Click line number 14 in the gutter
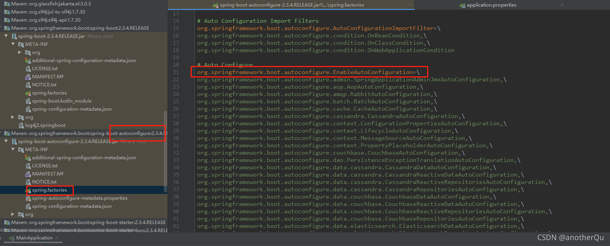 pyautogui.click(x=176, y=21)
